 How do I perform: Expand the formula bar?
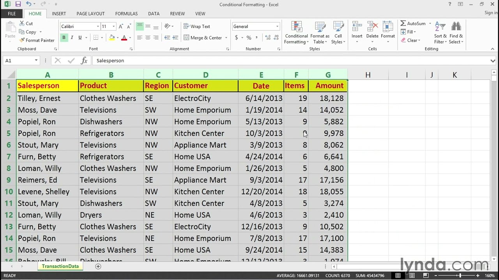pyautogui.click(x=493, y=61)
